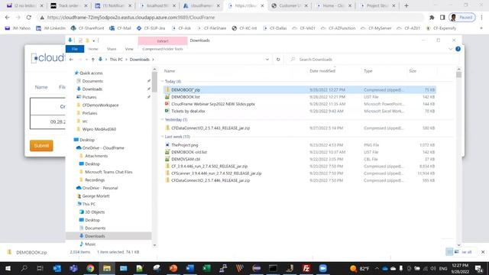The image size is (489, 275).
Task: Open Microsoft Teams Chat Files folder
Action: 108,172
